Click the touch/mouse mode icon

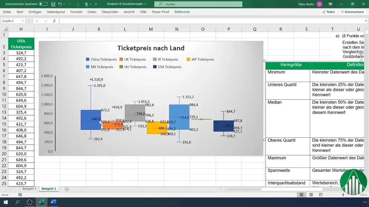coord(87,4)
